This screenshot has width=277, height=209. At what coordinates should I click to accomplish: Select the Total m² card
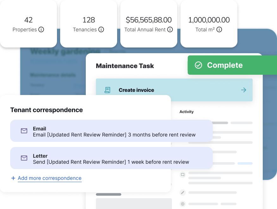(209, 24)
